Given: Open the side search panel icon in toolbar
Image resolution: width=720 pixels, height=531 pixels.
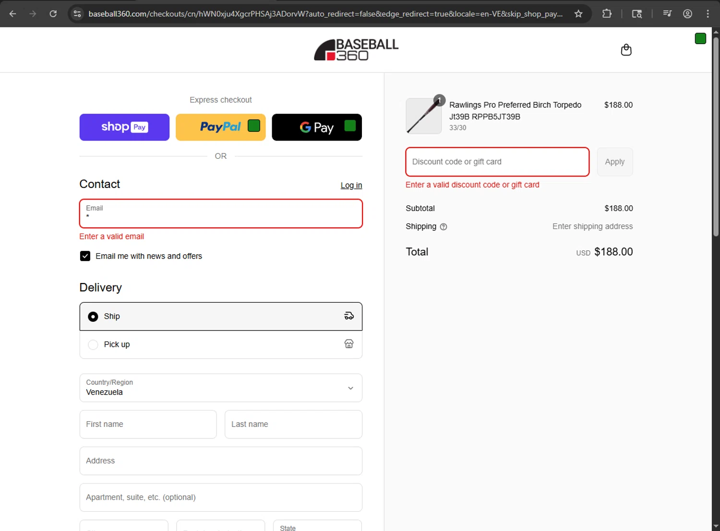Looking at the screenshot, I should (x=637, y=13).
